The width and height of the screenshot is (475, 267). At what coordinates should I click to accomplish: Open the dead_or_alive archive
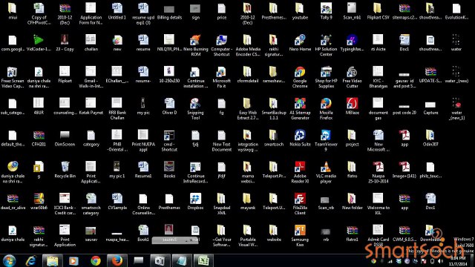13,199
